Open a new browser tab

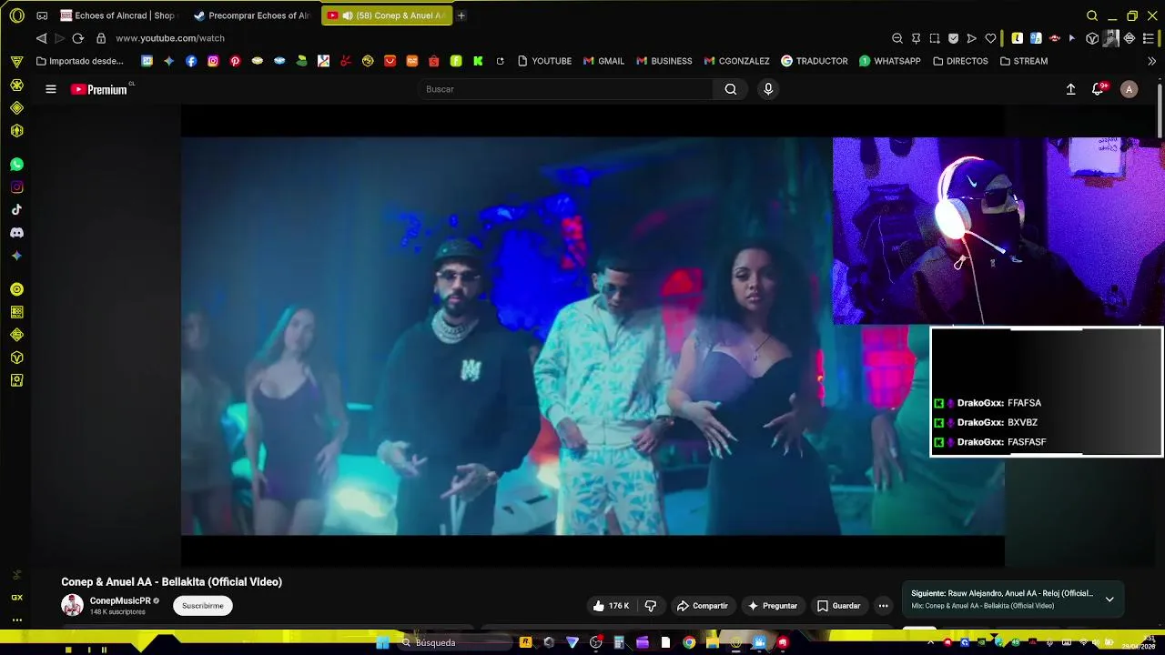coord(461,15)
